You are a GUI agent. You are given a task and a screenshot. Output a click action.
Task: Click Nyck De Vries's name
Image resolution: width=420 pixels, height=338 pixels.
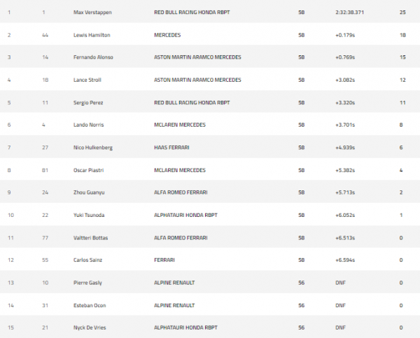pos(90,328)
